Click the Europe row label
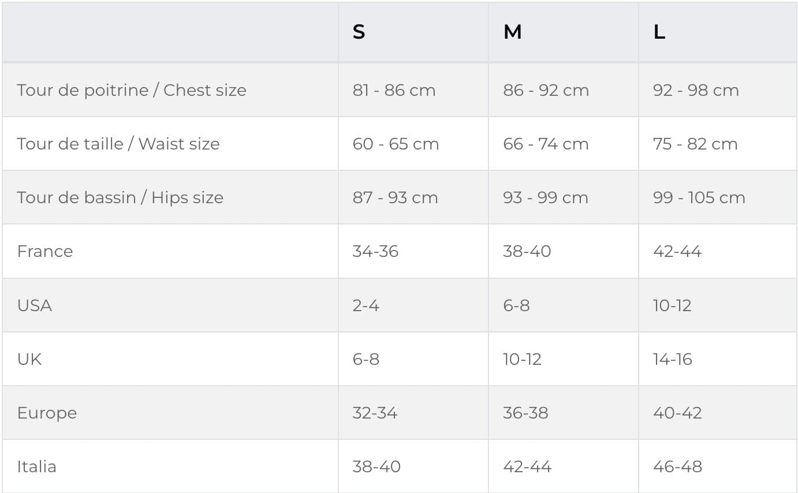The width and height of the screenshot is (798, 493). 47,413
